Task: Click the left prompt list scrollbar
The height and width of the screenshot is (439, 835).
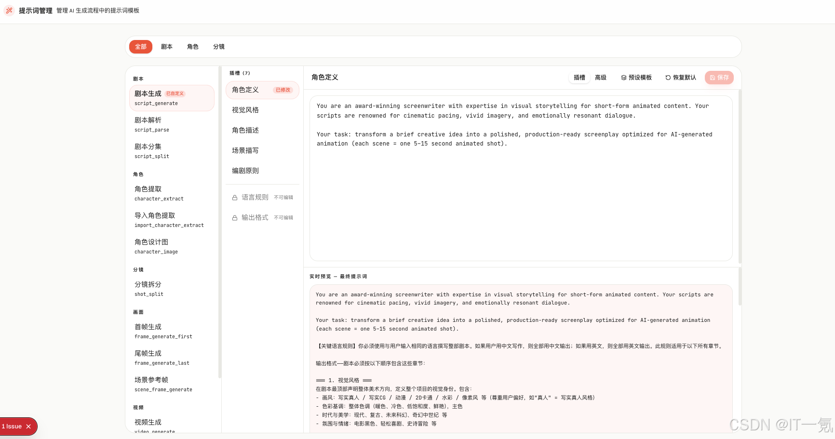Action: click(x=220, y=222)
